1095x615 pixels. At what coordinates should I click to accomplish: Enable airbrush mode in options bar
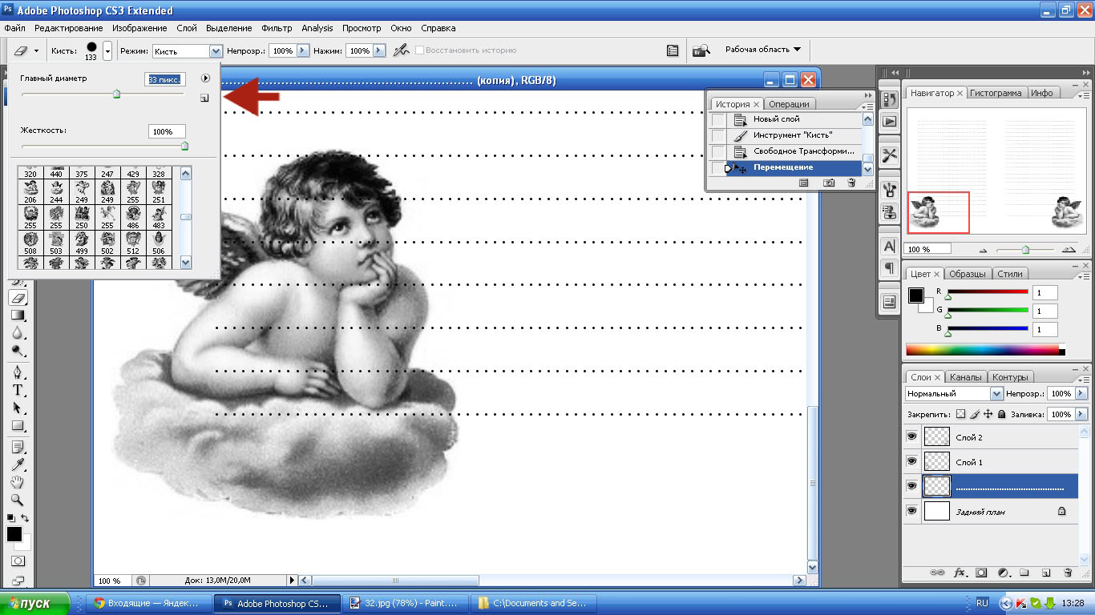402,50
